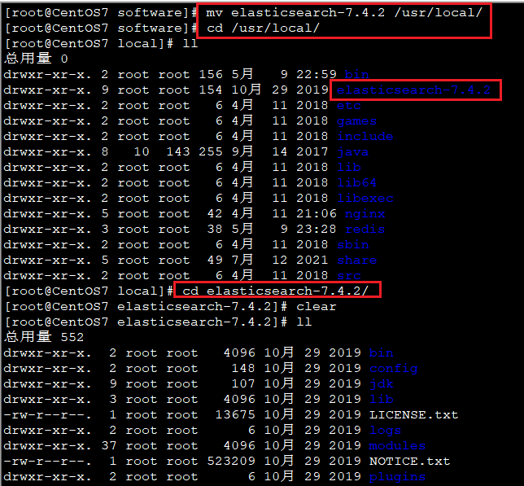Image resolution: width=524 pixels, height=486 pixels.
Task: Click the 'logs' directory name
Action: 385,430
